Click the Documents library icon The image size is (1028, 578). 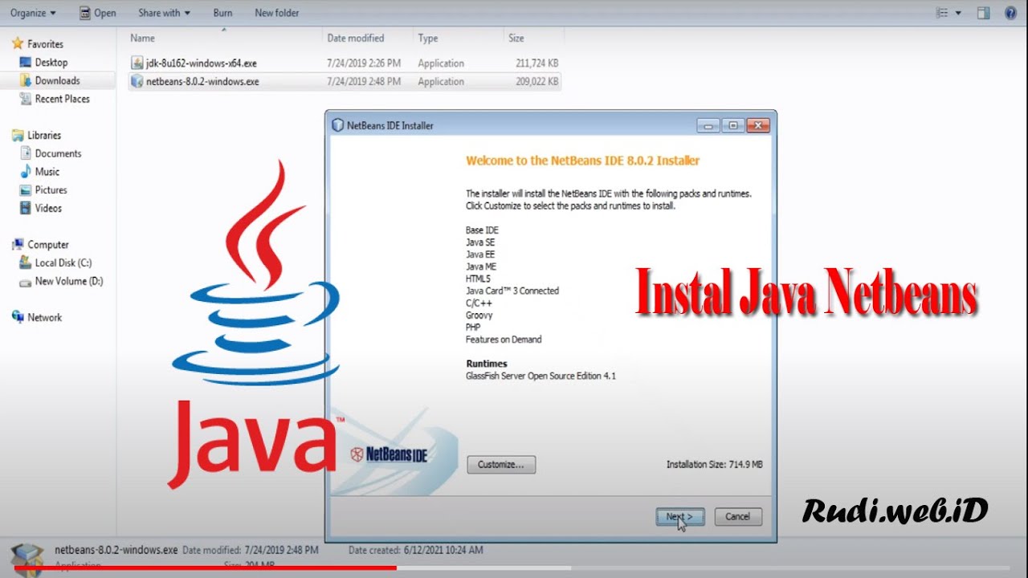26,153
